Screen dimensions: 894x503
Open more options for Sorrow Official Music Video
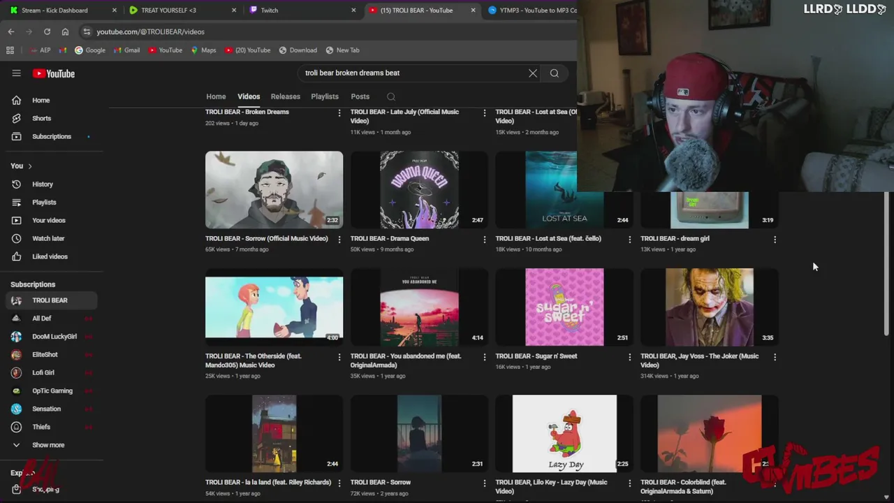339,239
